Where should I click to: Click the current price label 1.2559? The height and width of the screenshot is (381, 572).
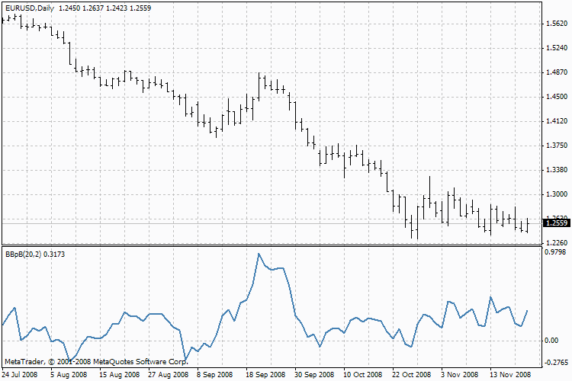coord(556,223)
